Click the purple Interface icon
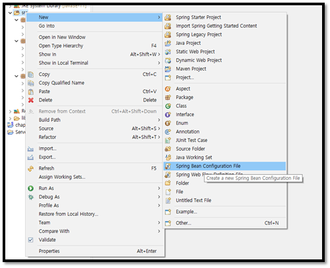Viewport: 330px width, 268px height. click(x=168, y=114)
